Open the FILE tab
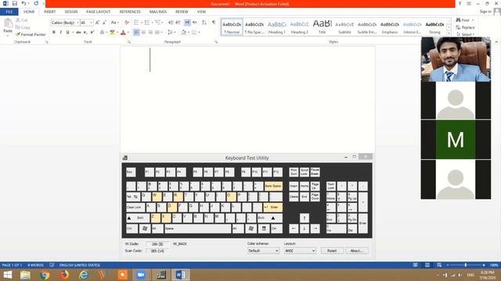501x281 pixels. point(9,12)
